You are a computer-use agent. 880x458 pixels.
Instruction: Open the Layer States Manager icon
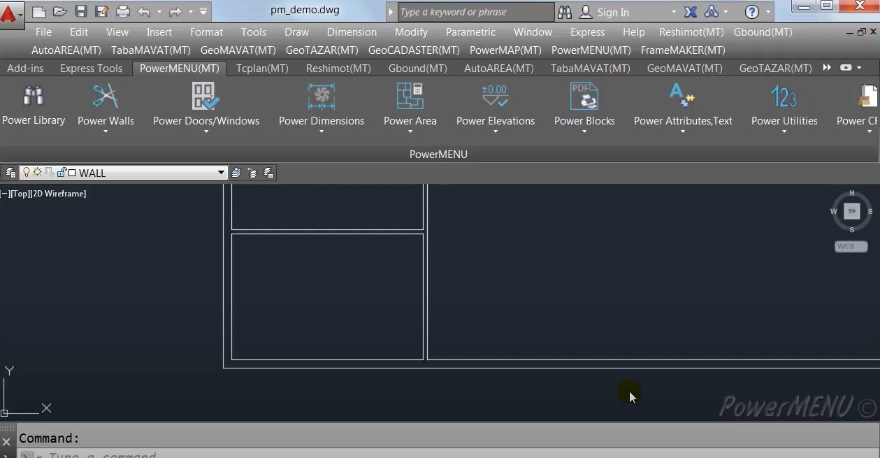point(268,173)
